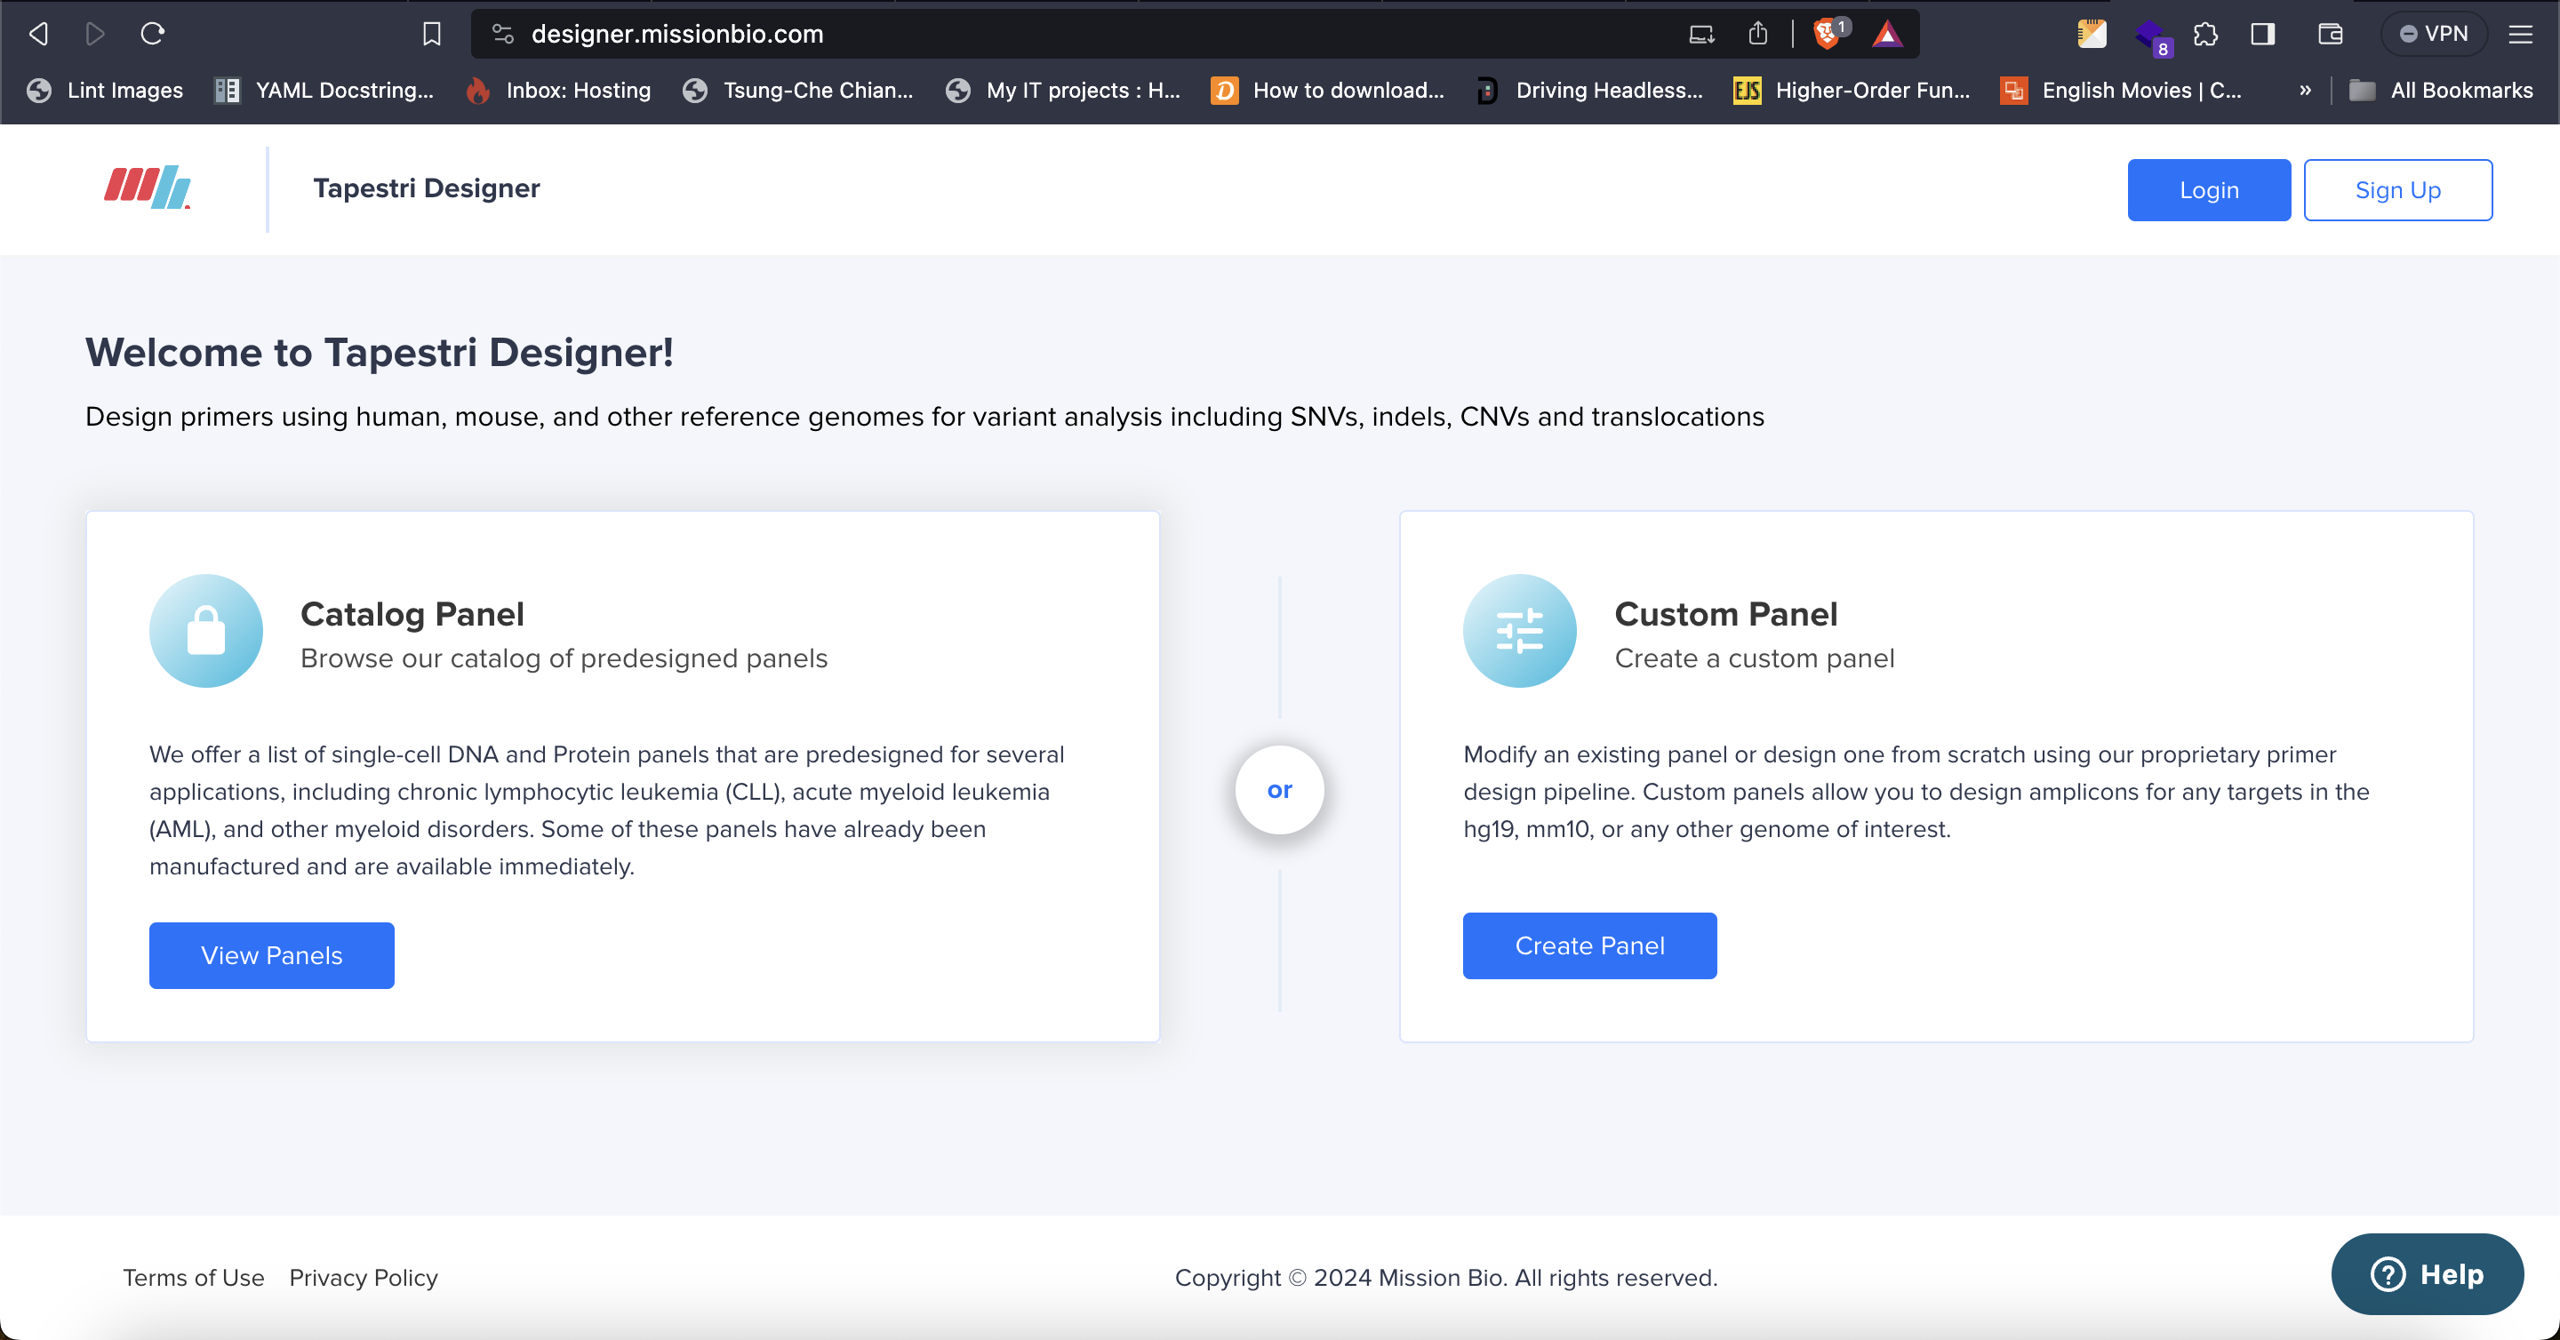2560x1340 pixels.
Task: Click the Custom Panel sliders icon
Action: (x=1519, y=631)
